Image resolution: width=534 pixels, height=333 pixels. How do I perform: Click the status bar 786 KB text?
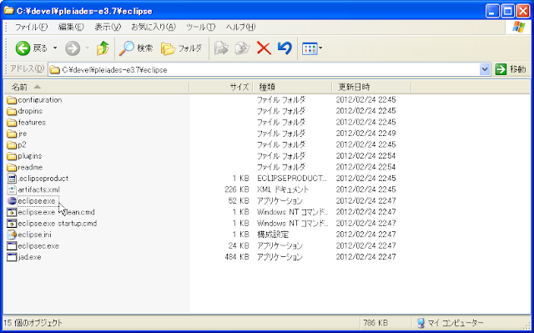(375, 323)
